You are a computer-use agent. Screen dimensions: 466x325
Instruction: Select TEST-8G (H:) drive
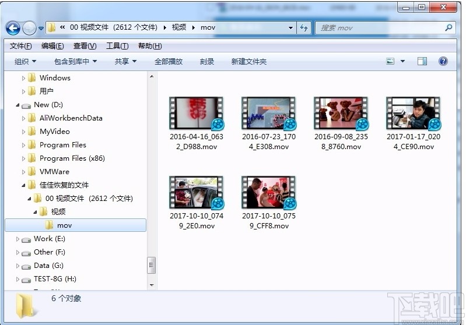click(x=55, y=279)
